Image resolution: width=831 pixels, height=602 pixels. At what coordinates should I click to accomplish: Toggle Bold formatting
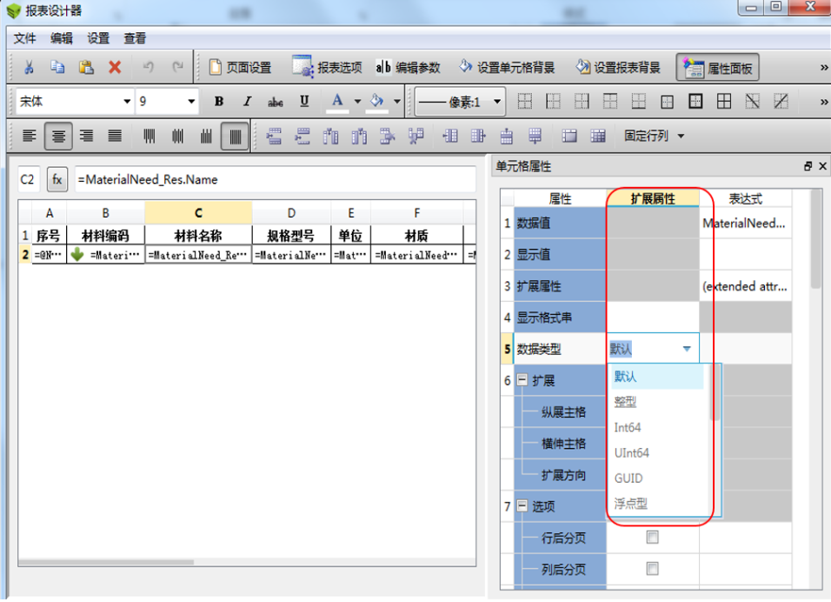(x=219, y=101)
